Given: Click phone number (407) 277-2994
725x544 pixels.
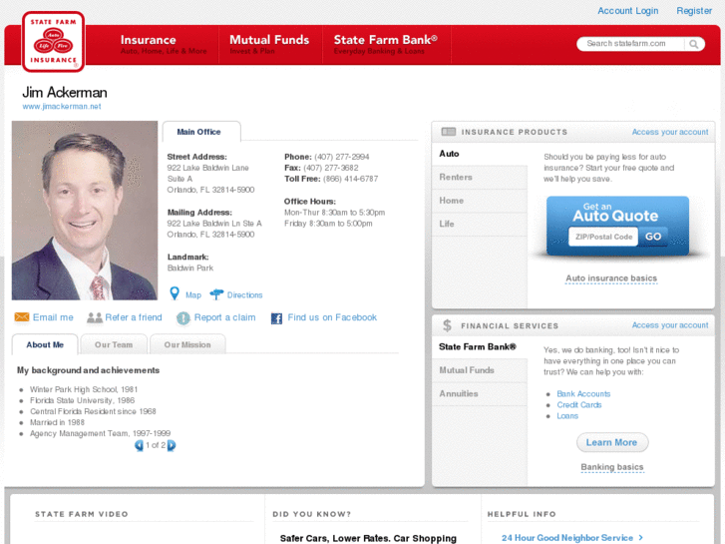Looking at the screenshot, I should click(342, 157).
